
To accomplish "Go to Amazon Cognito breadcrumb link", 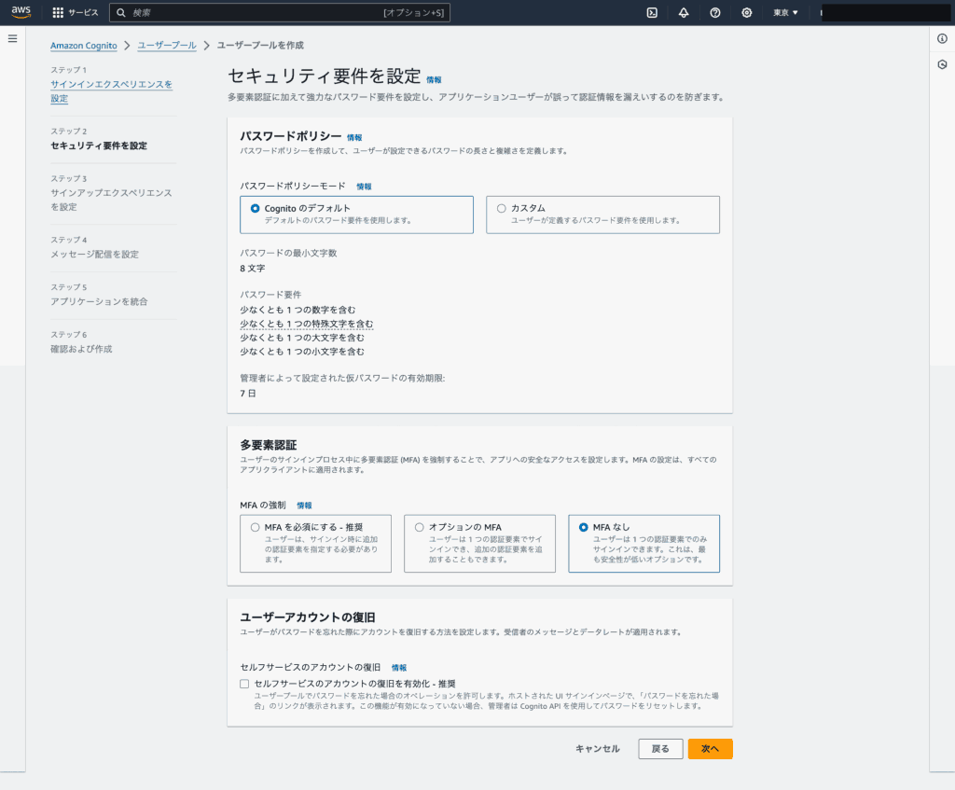I will pos(84,45).
